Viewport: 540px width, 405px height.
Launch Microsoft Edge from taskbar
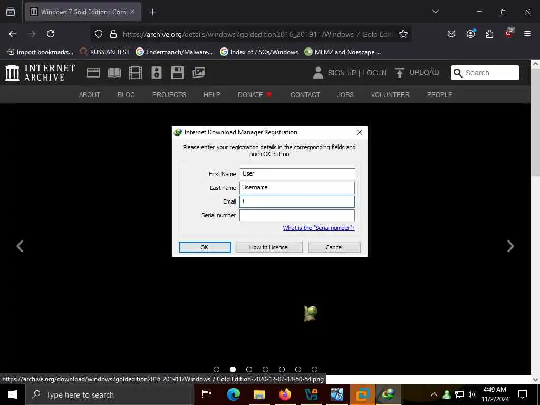point(233,394)
